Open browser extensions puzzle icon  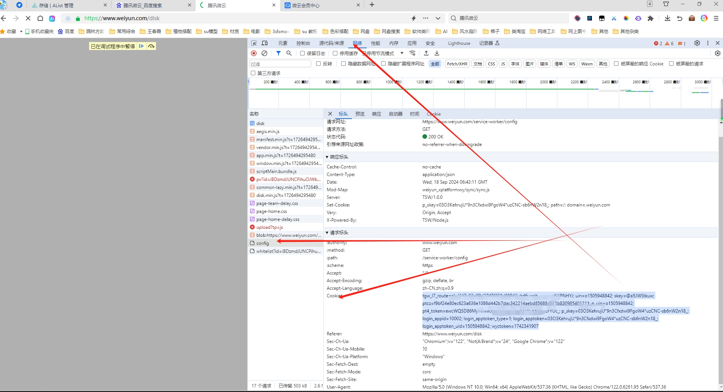[650, 18]
